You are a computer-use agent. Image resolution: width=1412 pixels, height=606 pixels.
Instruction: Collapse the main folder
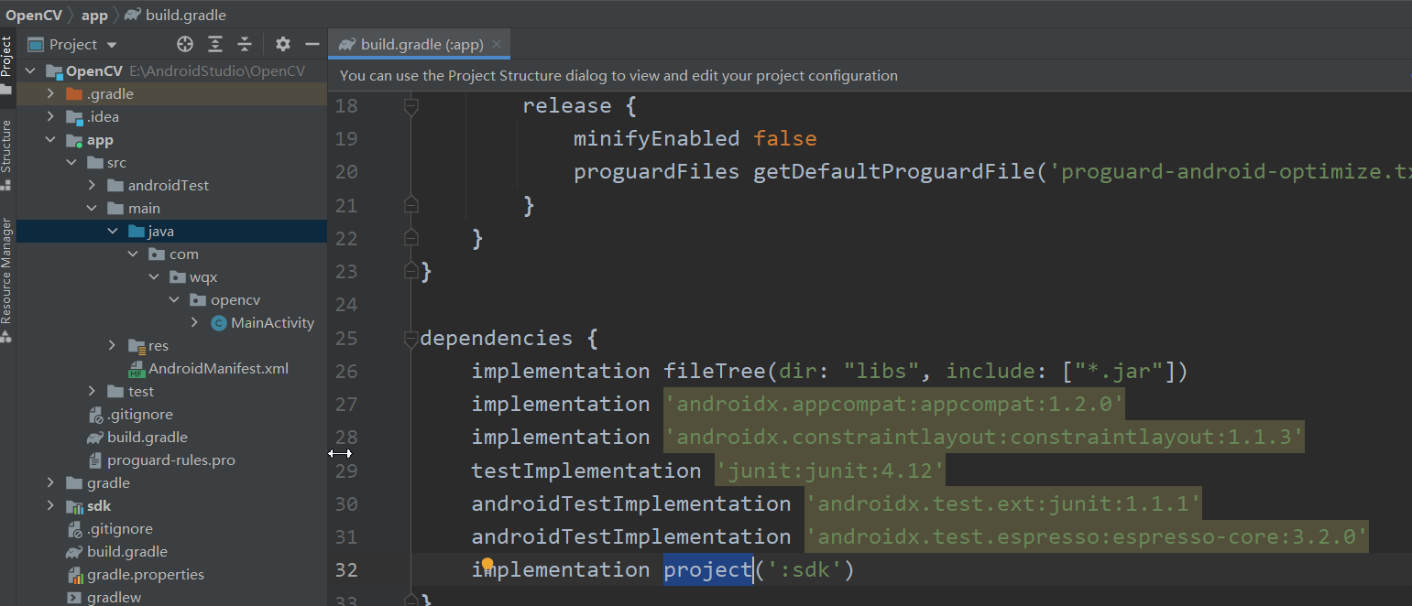pos(92,209)
